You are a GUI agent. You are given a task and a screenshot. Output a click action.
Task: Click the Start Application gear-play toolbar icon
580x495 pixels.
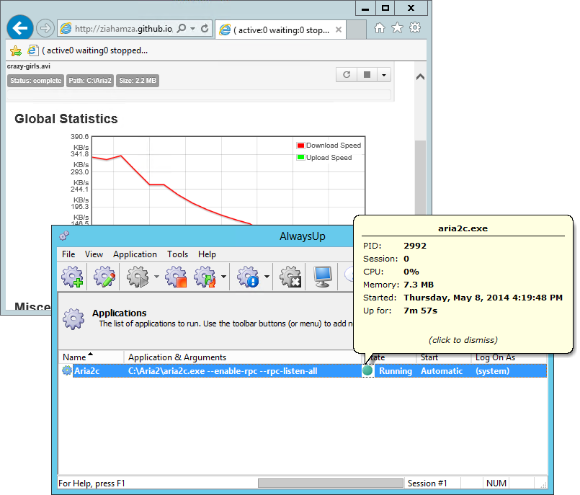138,277
